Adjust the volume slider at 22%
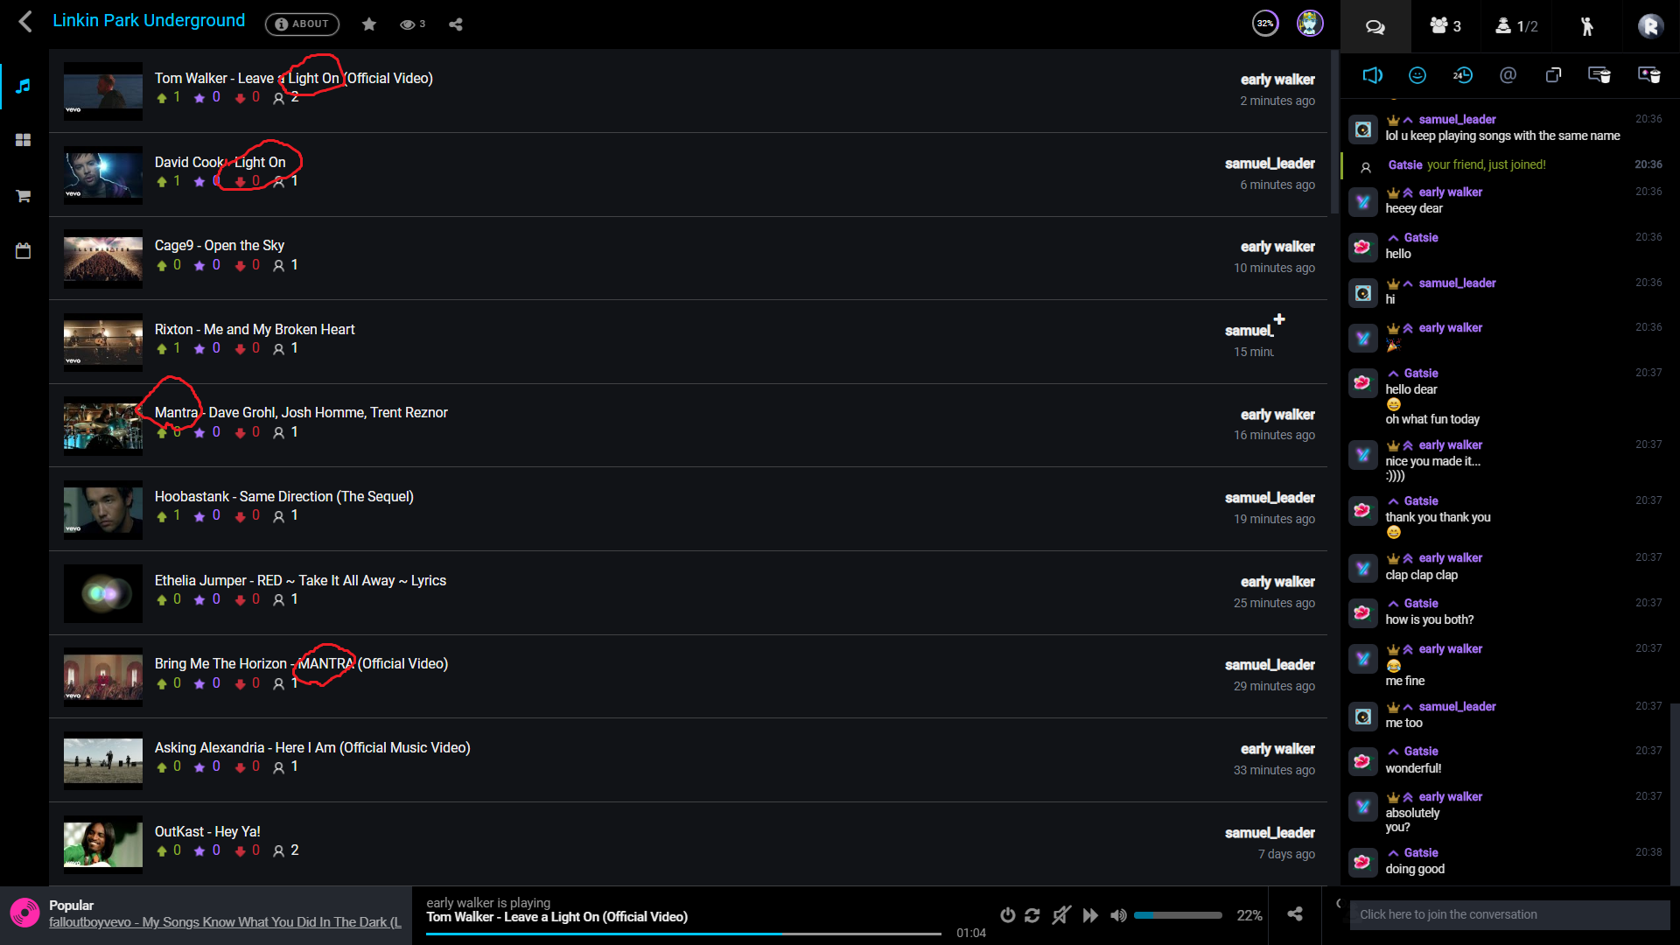The height and width of the screenshot is (945, 1680). (x=1178, y=915)
